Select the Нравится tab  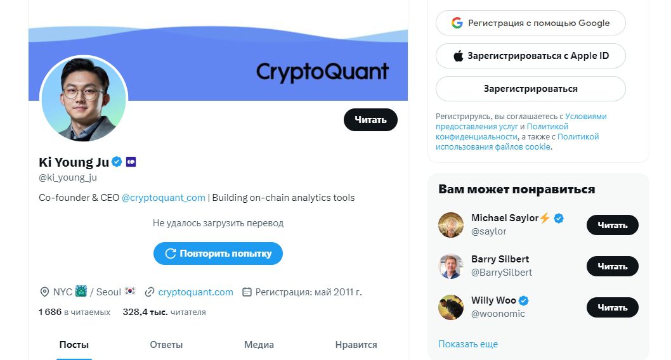pyautogui.click(x=356, y=345)
